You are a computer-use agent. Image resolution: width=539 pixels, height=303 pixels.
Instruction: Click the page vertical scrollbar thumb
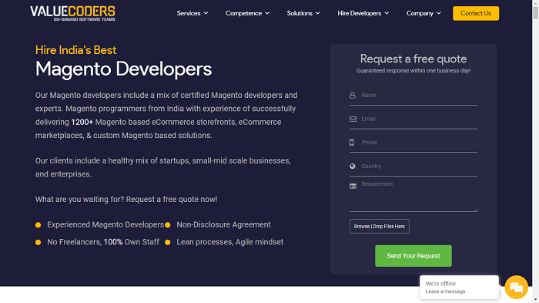pyautogui.click(x=536, y=12)
